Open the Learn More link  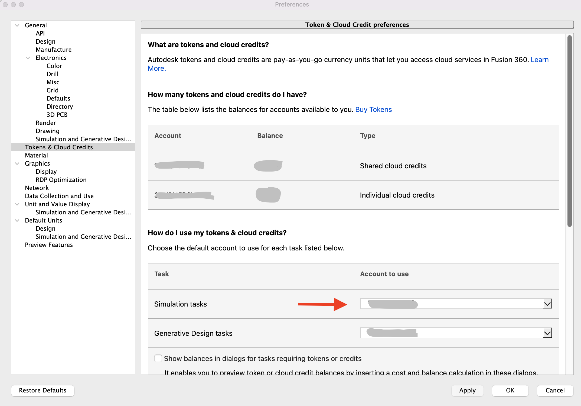(539, 60)
